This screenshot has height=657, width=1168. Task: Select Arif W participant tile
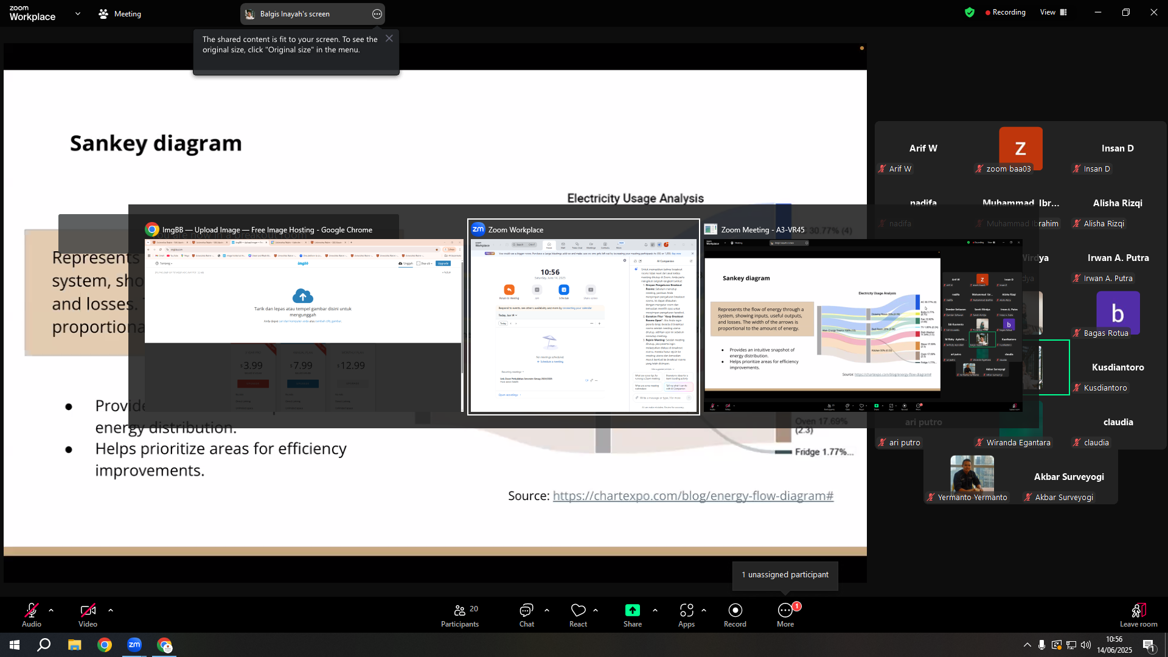923,148
